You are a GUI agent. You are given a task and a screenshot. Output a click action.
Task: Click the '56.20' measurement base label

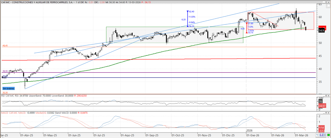(192, 26)
